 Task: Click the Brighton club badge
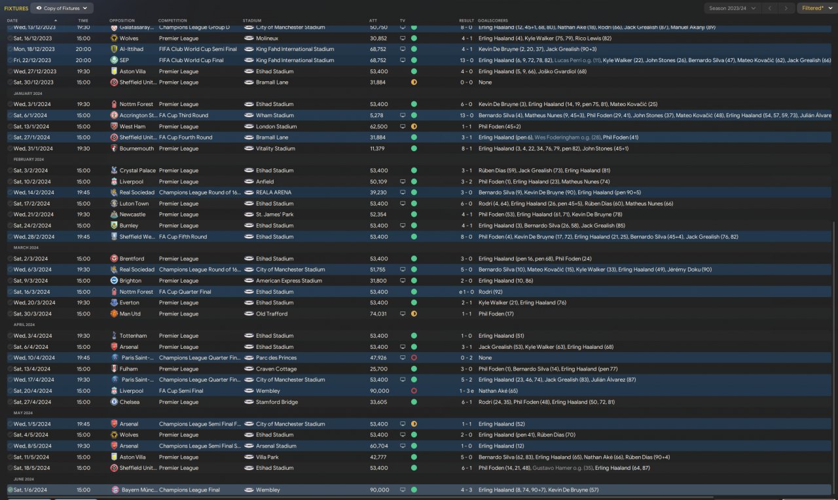[115, 281]
